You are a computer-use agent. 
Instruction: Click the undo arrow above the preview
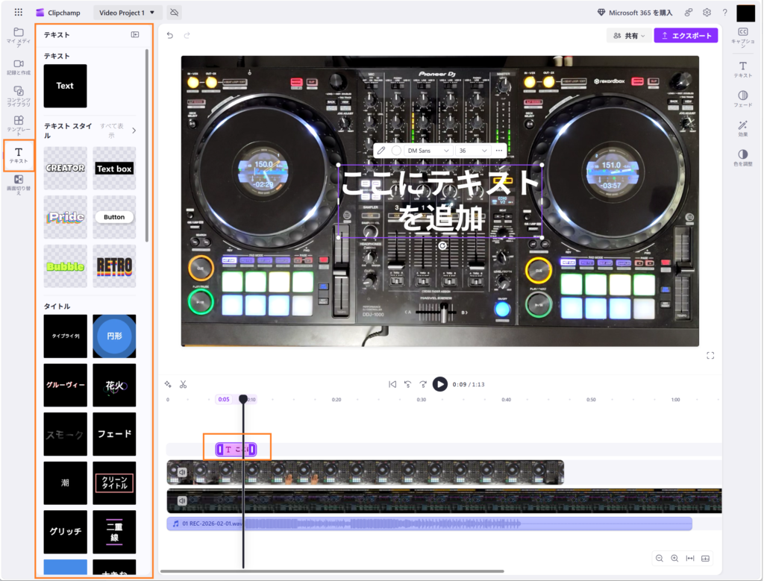click(170, 35)
